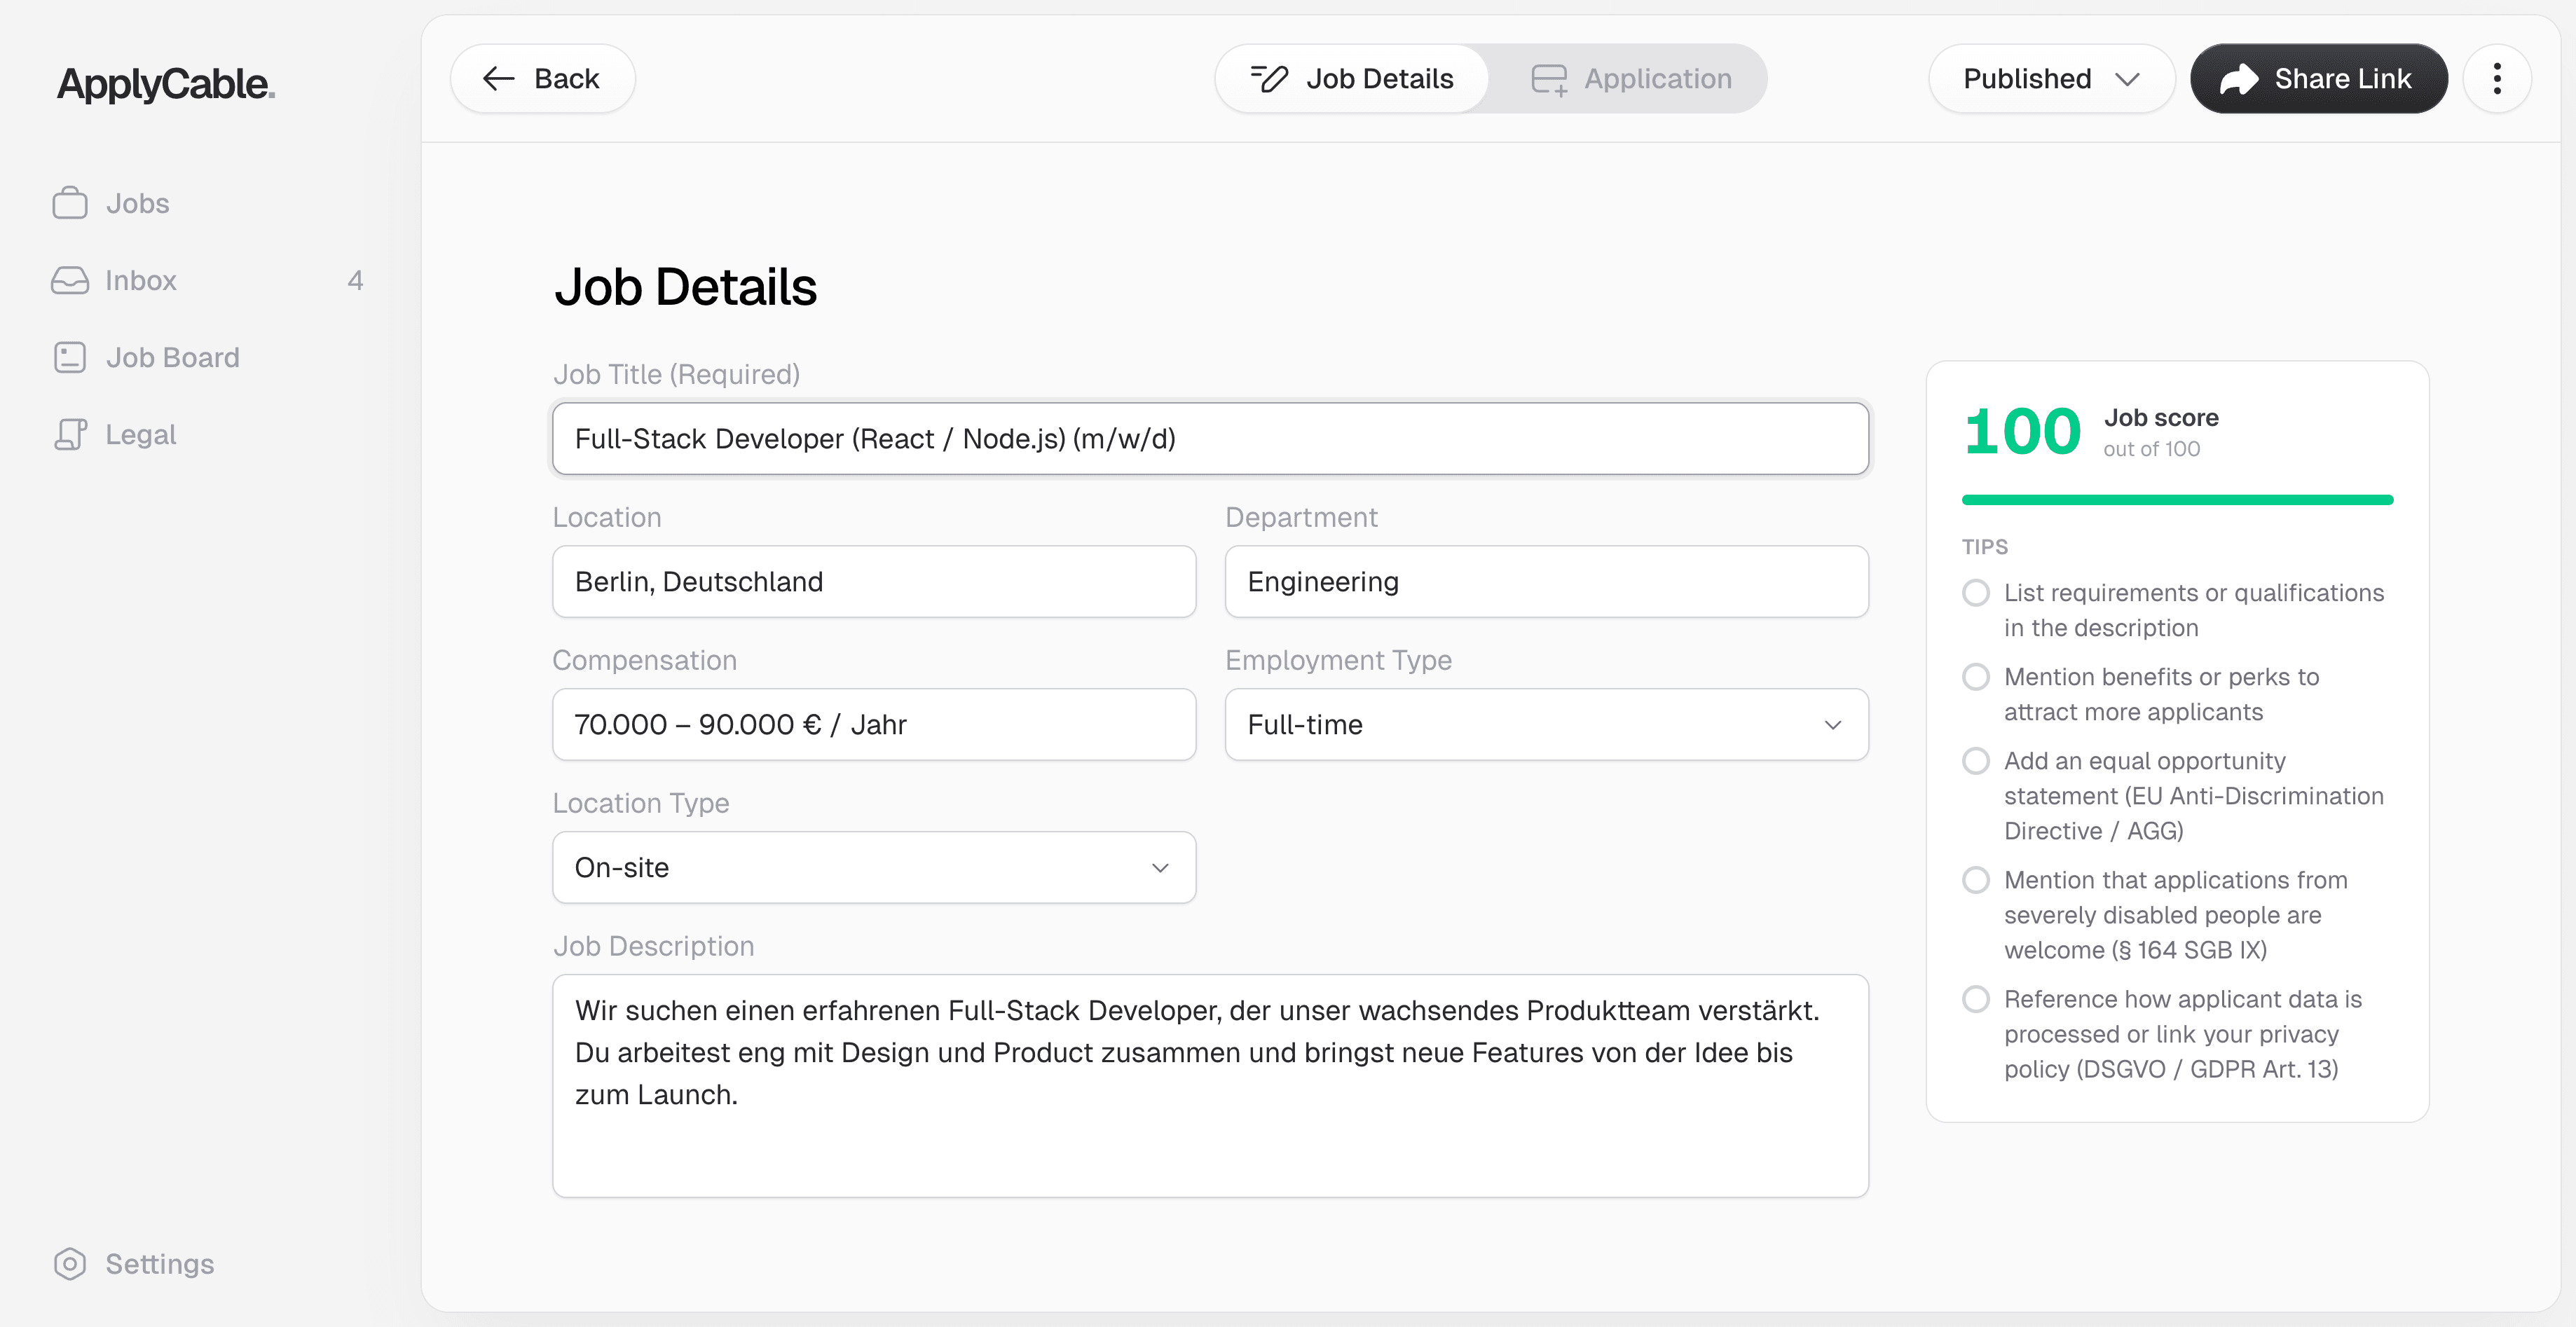This screenshot has height=1327, width=2576.
Task: Click the 'Department' field label
Action: click(1301, 517)
